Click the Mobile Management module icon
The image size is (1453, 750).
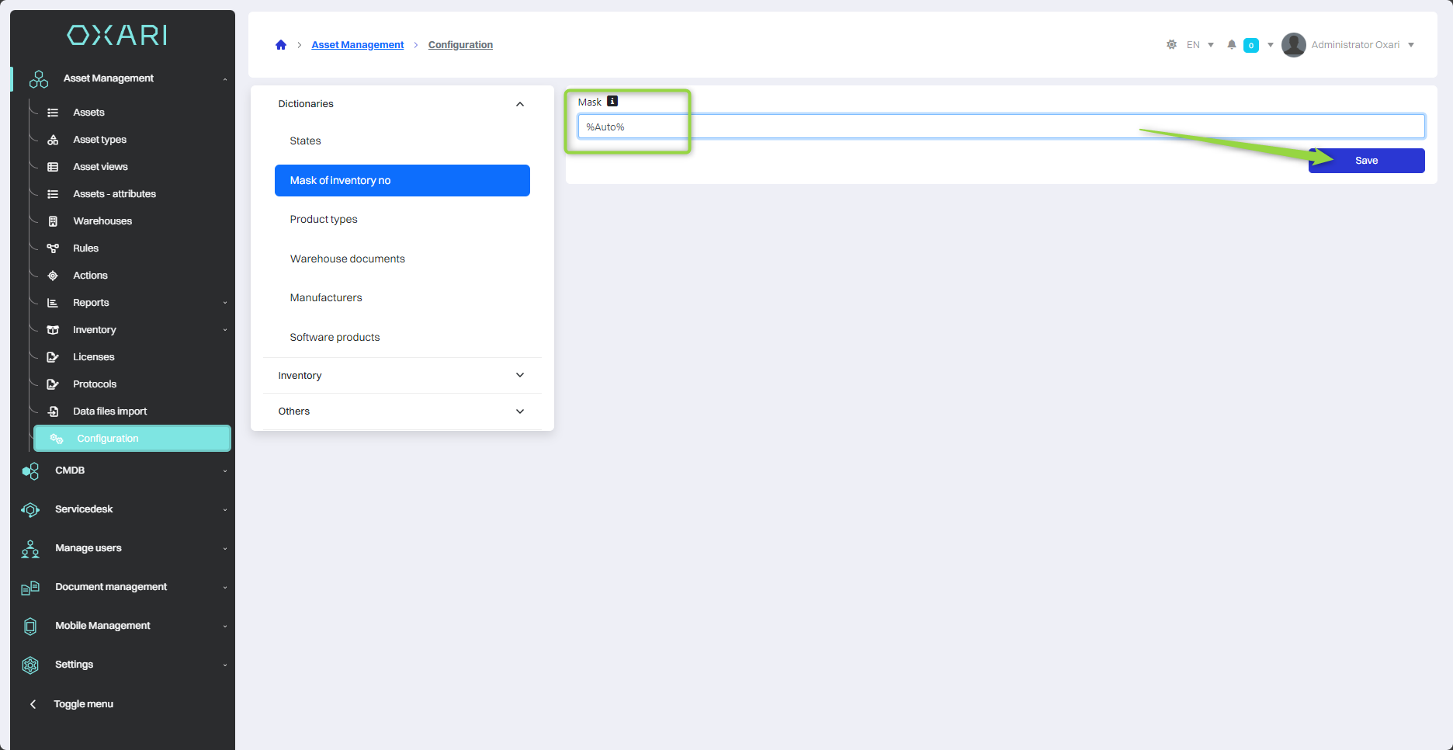click(x=30, y=626)
